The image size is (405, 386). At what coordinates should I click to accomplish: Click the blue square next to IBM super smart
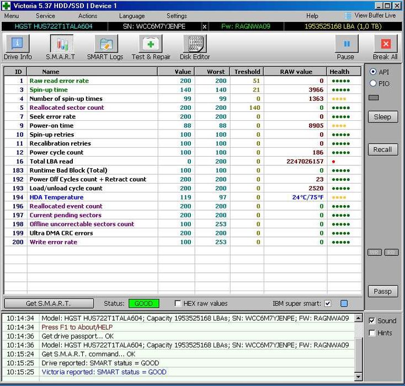tap(344, 303)
